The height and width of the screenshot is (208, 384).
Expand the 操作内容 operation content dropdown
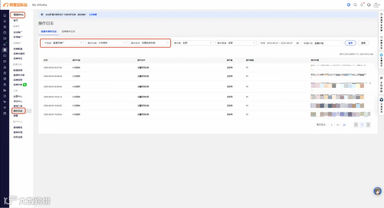coord(106,43)
